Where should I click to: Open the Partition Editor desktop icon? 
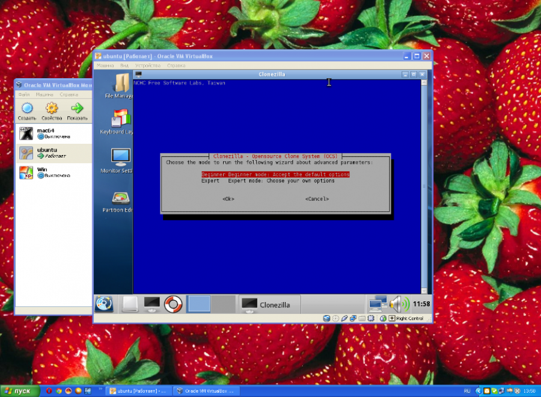point(119,202)
